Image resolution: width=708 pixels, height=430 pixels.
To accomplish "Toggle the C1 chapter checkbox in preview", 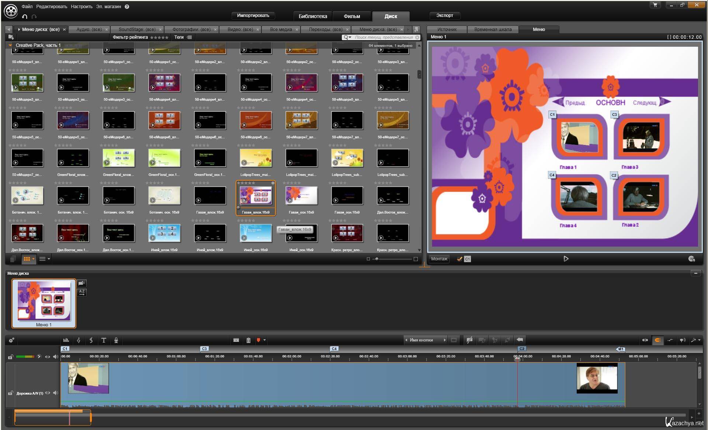I will [x=459, y=259].
